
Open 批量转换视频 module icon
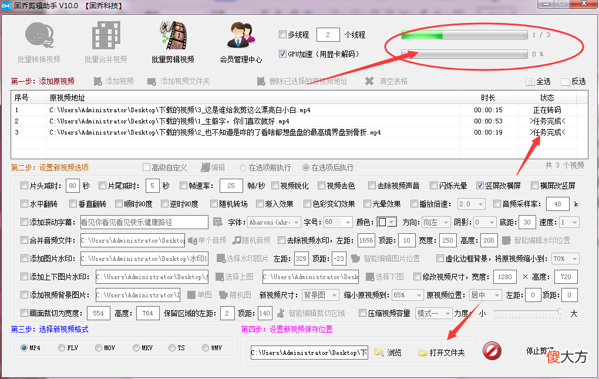point(39,35)
